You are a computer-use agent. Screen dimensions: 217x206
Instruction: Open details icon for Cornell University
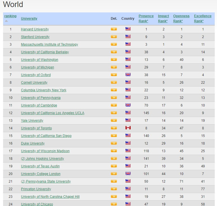click(114, 82)
